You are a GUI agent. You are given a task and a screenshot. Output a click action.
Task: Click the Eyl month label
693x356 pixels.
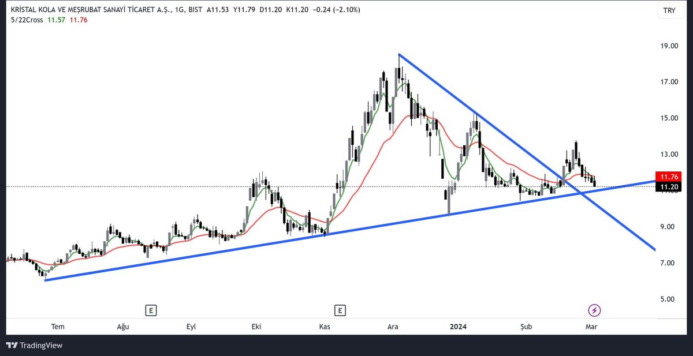pos(191,327)
